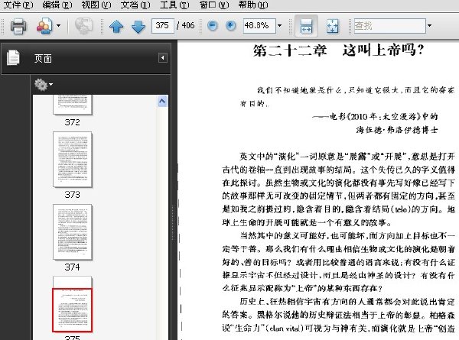The image size is (459, 340).
Task: Click the zoom out minus button
Action: 211,26
